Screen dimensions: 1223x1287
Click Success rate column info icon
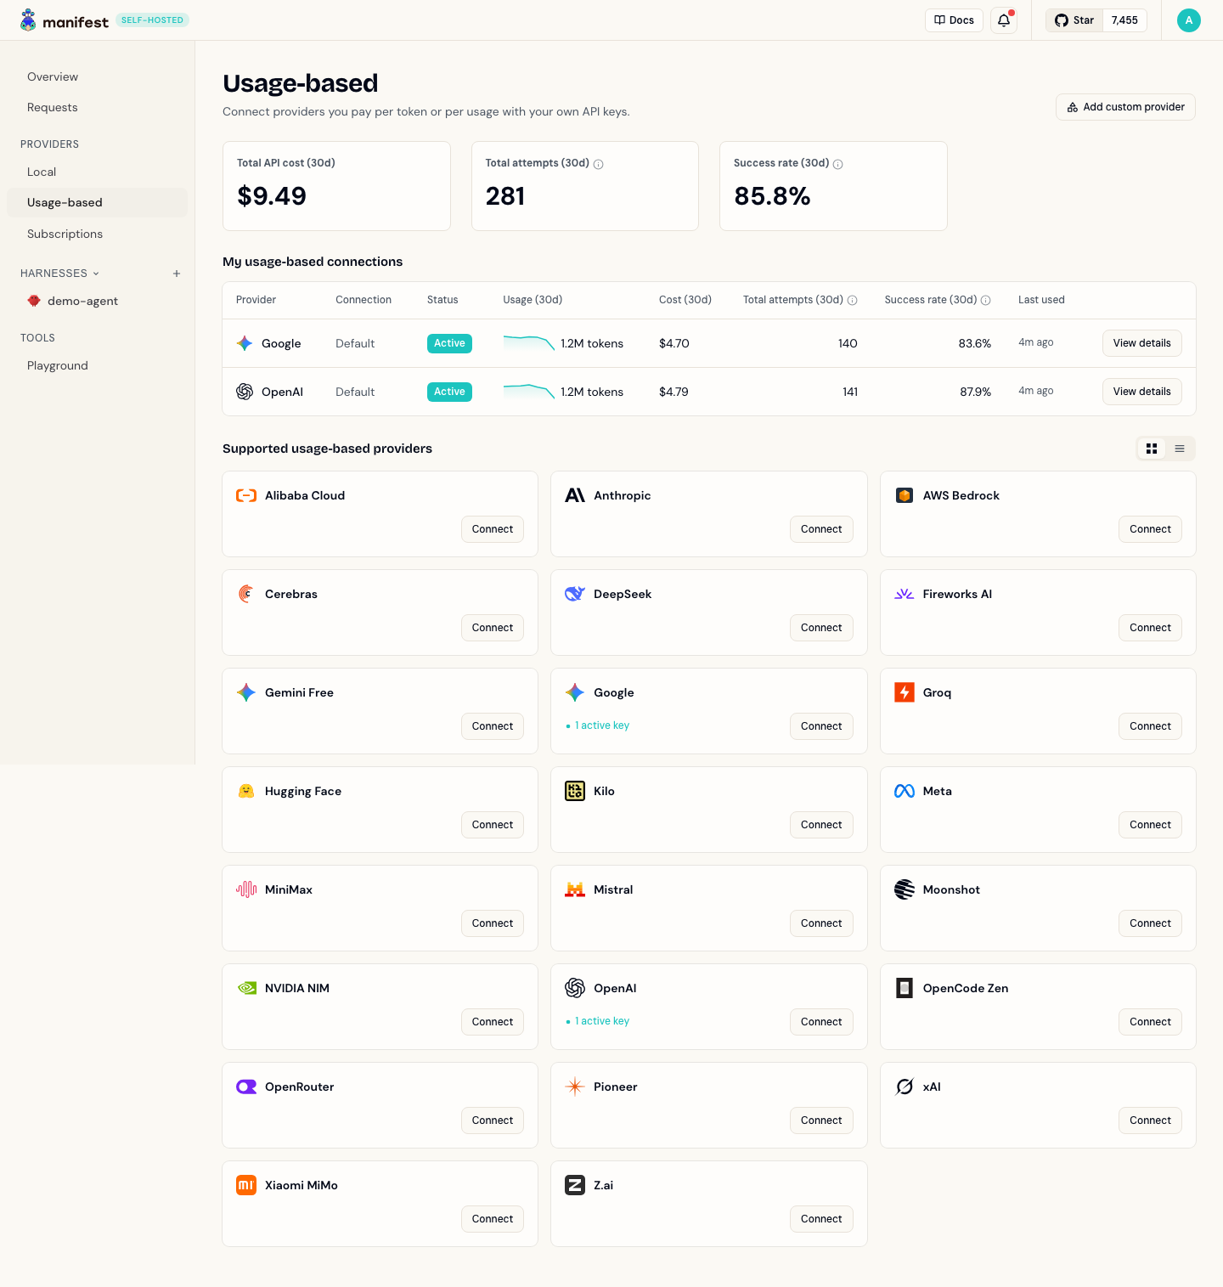[985, 300]
